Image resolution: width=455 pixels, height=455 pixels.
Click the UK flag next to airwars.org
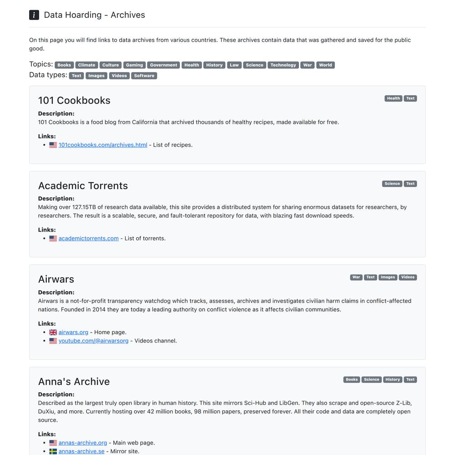[x=53, y=332]
